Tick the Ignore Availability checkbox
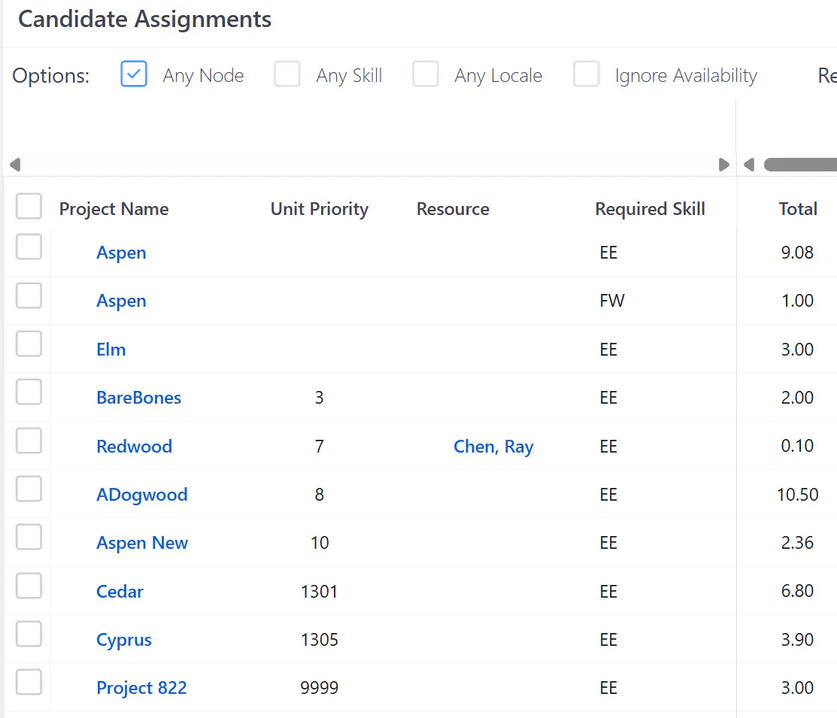Viewport: 837px width, 718px height. pos(586,74)
